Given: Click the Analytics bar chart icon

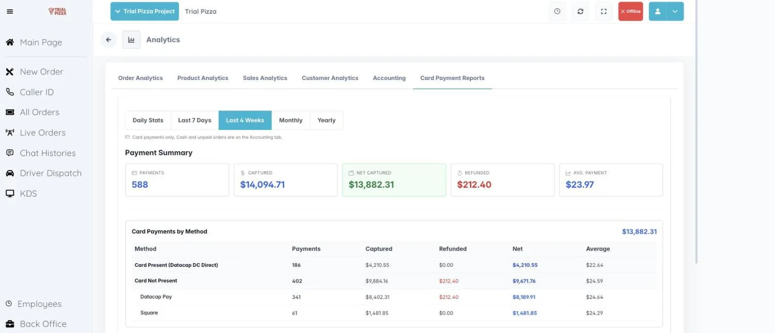Looking at the screenshot, I should tap(131, 40).
